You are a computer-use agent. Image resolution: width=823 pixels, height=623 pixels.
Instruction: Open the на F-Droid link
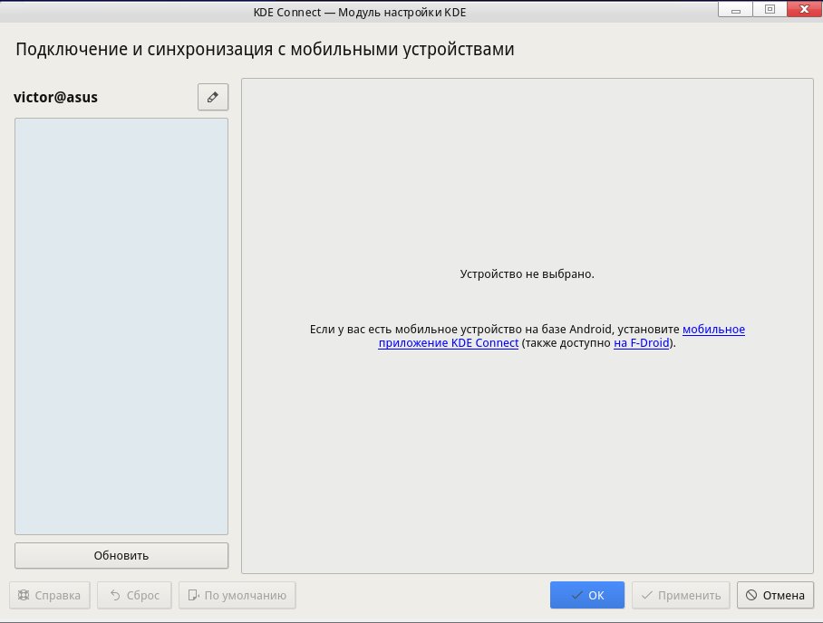642,343
